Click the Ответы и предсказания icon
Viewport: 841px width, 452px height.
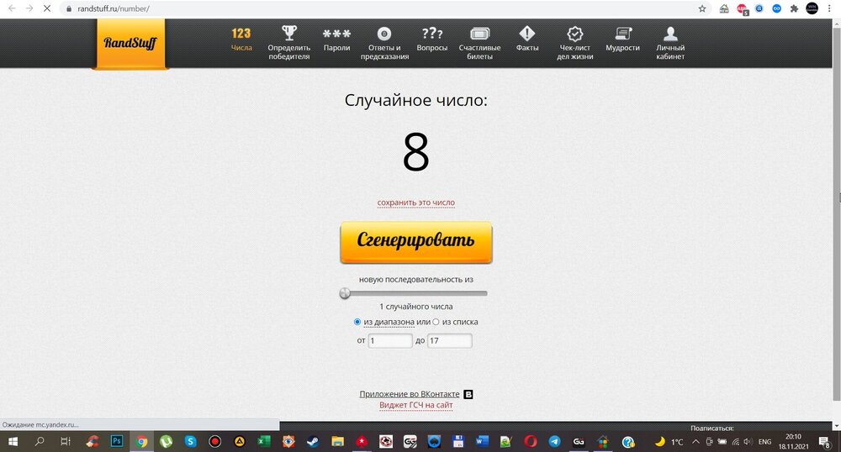click(384, 34)
